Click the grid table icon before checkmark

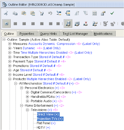(x=94, y=13)
